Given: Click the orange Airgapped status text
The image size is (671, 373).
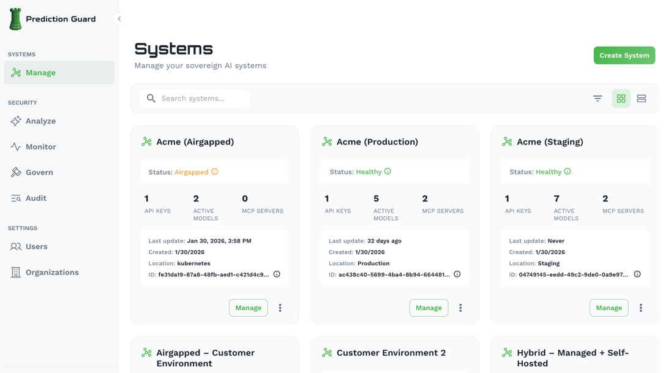Looking at the screenshot, I should tap(191, 172).
